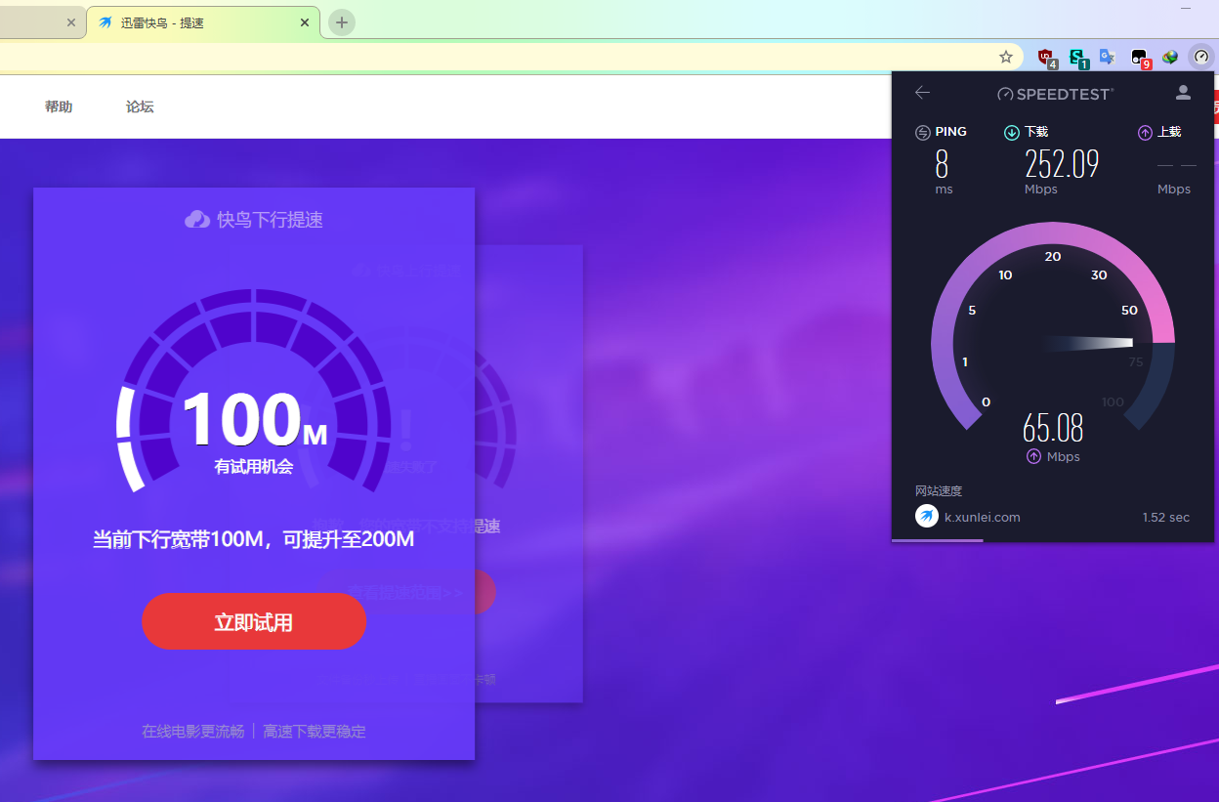1219x802 pixels.
Task: Click the 高速下载更稳定 text
Action: coord(315,732)
